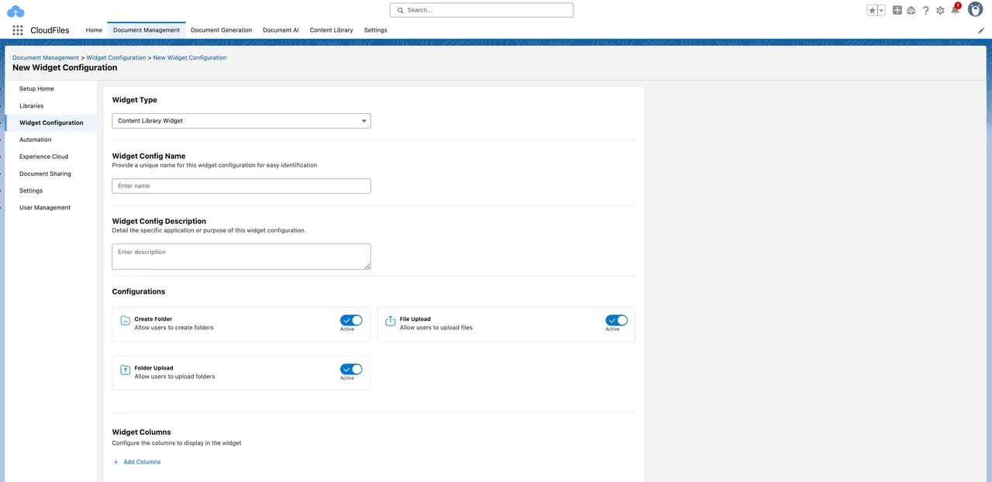Open the App Launcher grid icon
The height and width of the screenshot is (482, 992).
tap(18, 30)
